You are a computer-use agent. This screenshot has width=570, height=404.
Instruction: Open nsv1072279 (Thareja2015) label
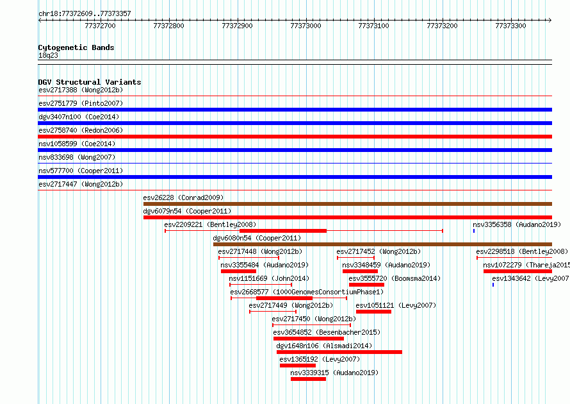tap(526, 265)
